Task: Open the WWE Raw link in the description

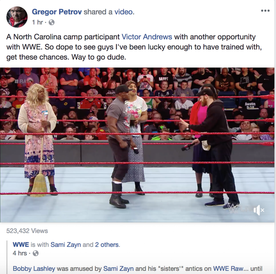Action: 228,269
